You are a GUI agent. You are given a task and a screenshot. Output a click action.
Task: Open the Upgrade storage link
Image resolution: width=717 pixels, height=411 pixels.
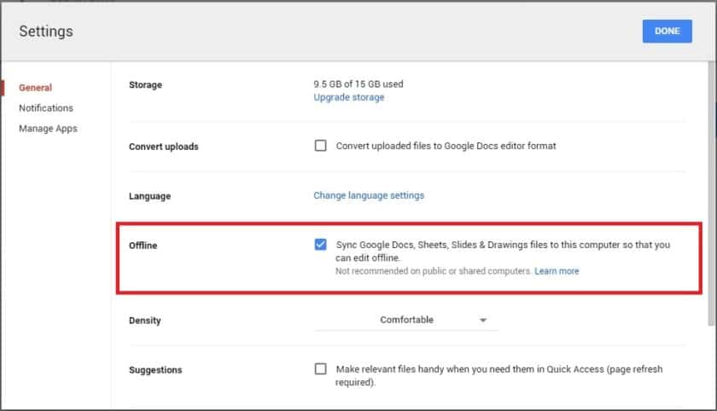point(348,97)
